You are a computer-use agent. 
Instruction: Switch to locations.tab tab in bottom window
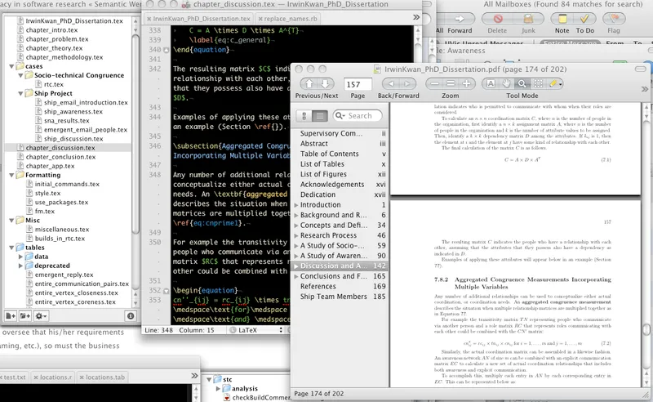point(105,377)
